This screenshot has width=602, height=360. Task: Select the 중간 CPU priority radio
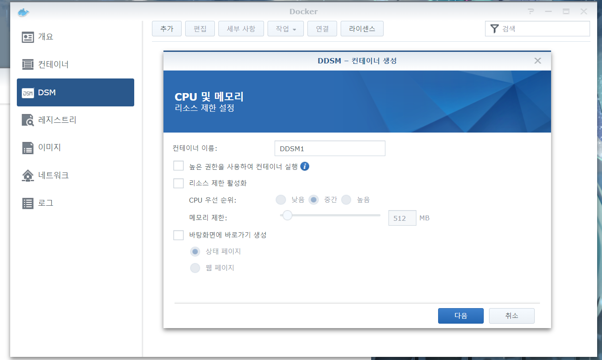(314, 200)
